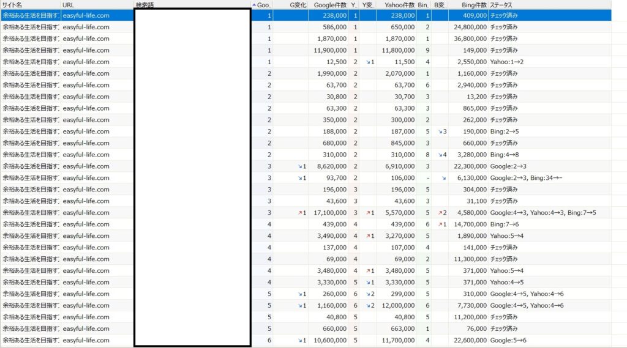
Task: Click the status cell Bing:4→8
Action: pos(505,155)
